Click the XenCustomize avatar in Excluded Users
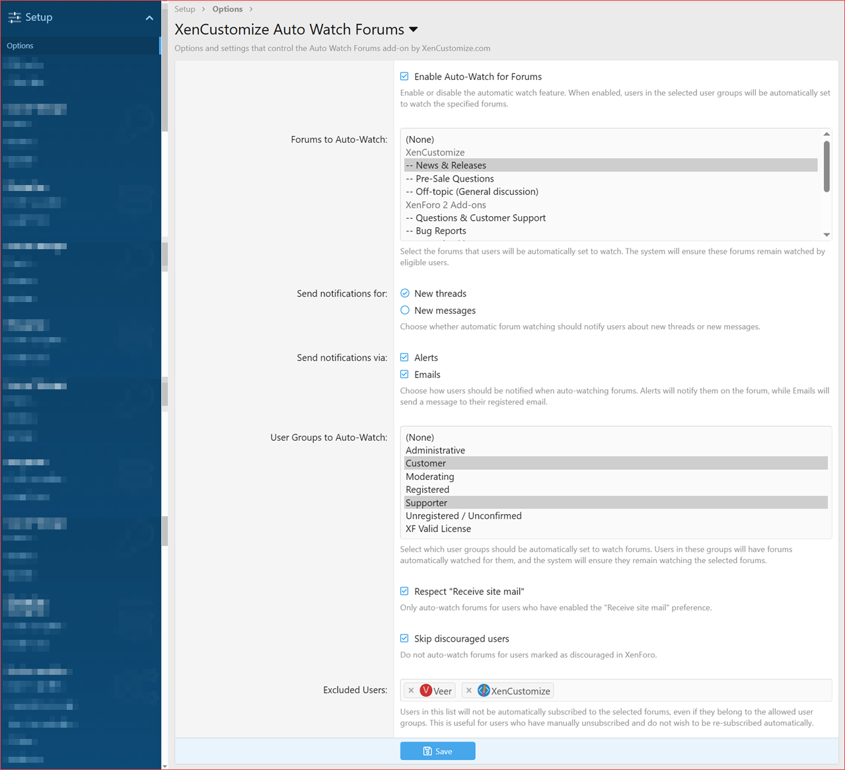 coord(484,690)
